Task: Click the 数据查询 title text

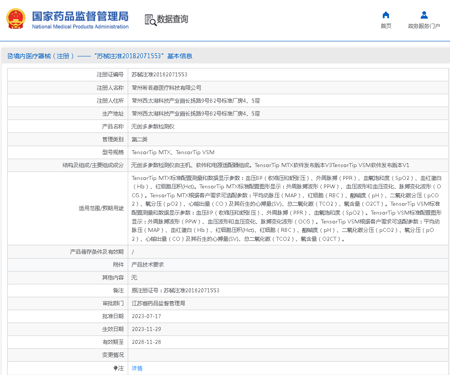Action: pyautogui.click(x=173, y=19)
